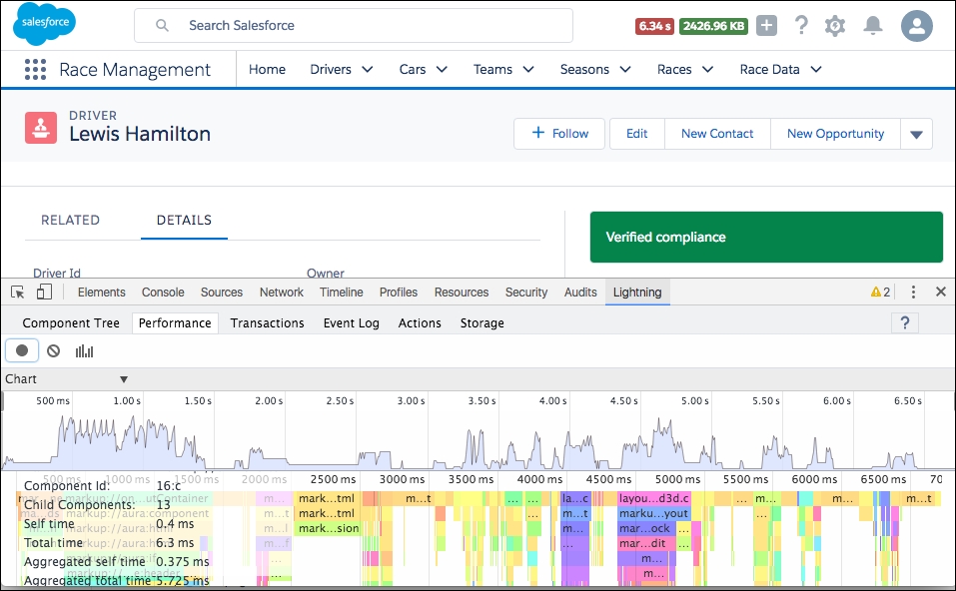Open more actions dropdown beside New Opportunity
This screenshot has width=956, height=591.
coord(916,134)
